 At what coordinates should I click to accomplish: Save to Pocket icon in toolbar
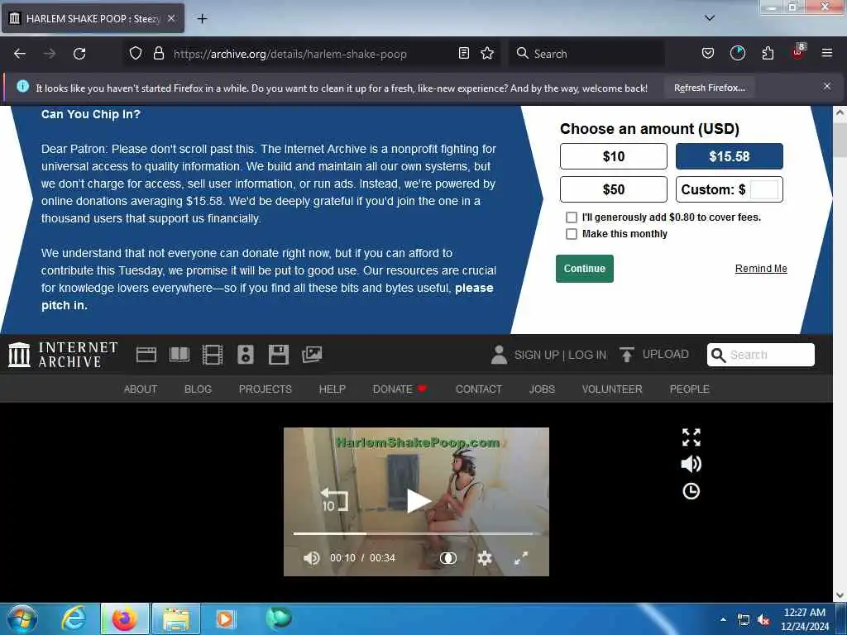(708, 53)
